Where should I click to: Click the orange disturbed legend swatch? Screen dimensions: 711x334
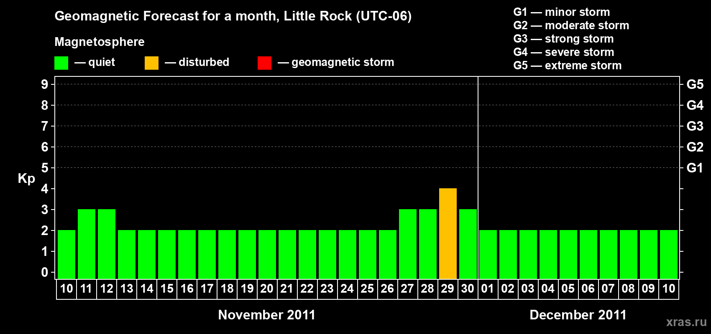pyautogui.click(x=151, y=63)
